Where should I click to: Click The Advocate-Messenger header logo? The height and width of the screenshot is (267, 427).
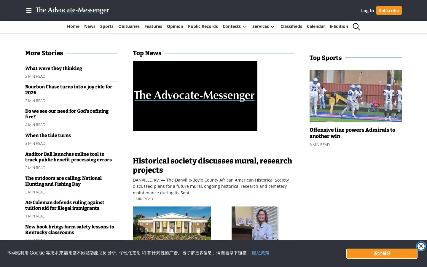[x=72, y=10]
